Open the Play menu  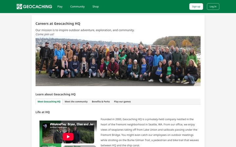click(60, 7)
